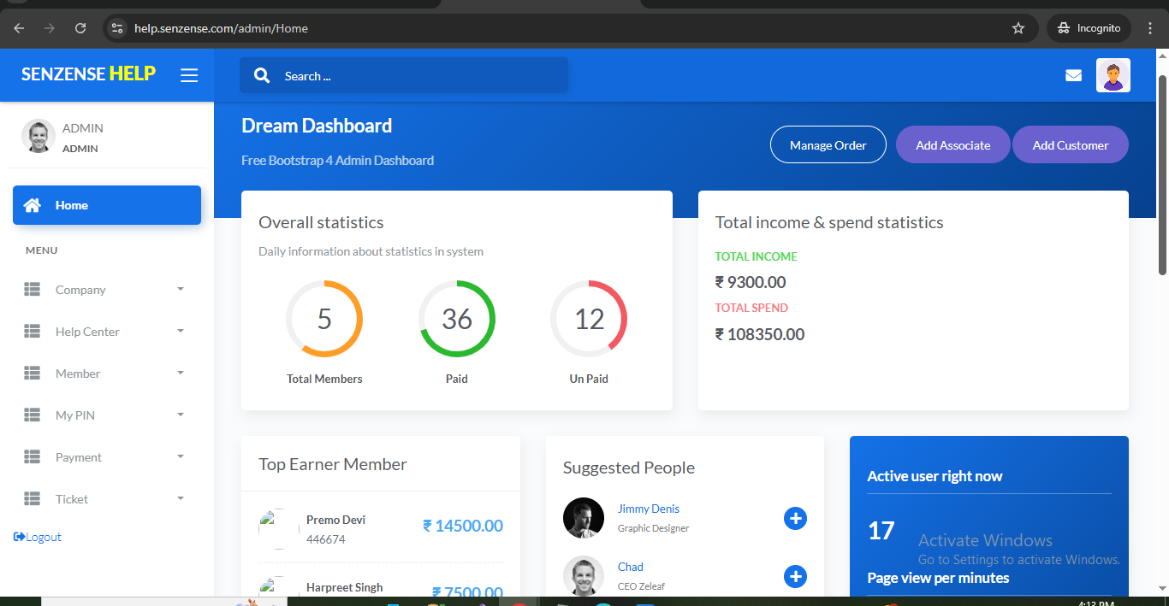Viewport: 1169px width, 606px height.
Task: Select the Home label in the sidebar
Action: point(72,205)
